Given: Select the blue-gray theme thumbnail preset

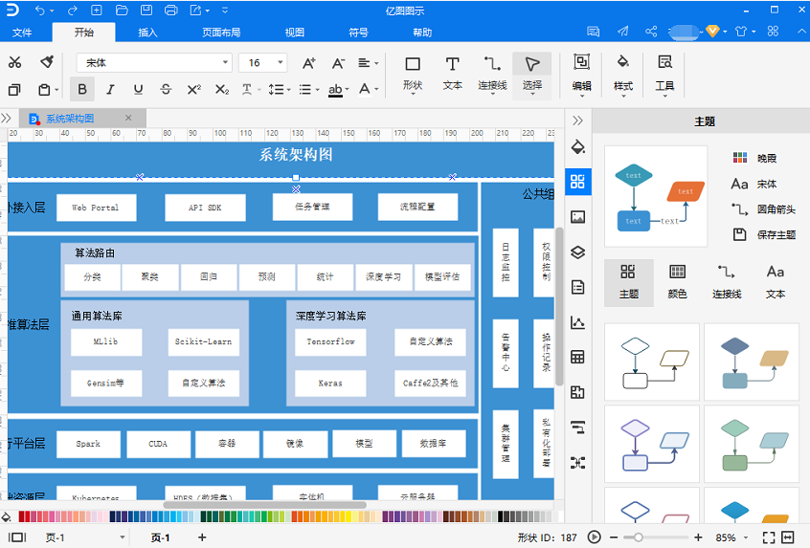Looking at the screenshot, I should [752, 362].
